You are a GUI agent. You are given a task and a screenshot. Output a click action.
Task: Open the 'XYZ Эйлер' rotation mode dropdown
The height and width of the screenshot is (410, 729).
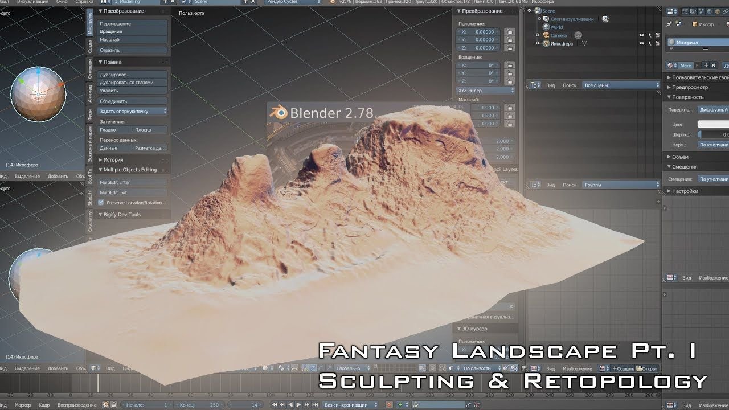click(485, 91)
